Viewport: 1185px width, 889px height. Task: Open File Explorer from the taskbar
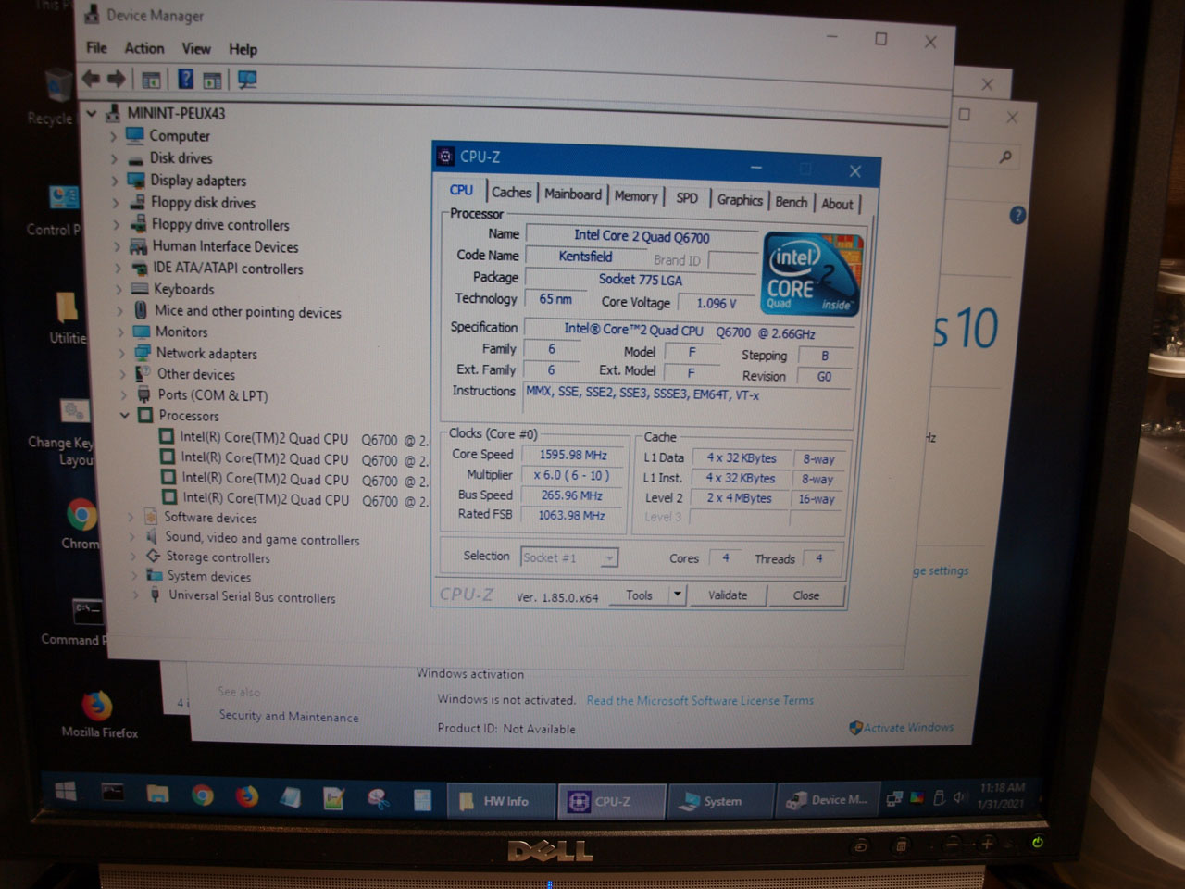click(x=157, y=794)
